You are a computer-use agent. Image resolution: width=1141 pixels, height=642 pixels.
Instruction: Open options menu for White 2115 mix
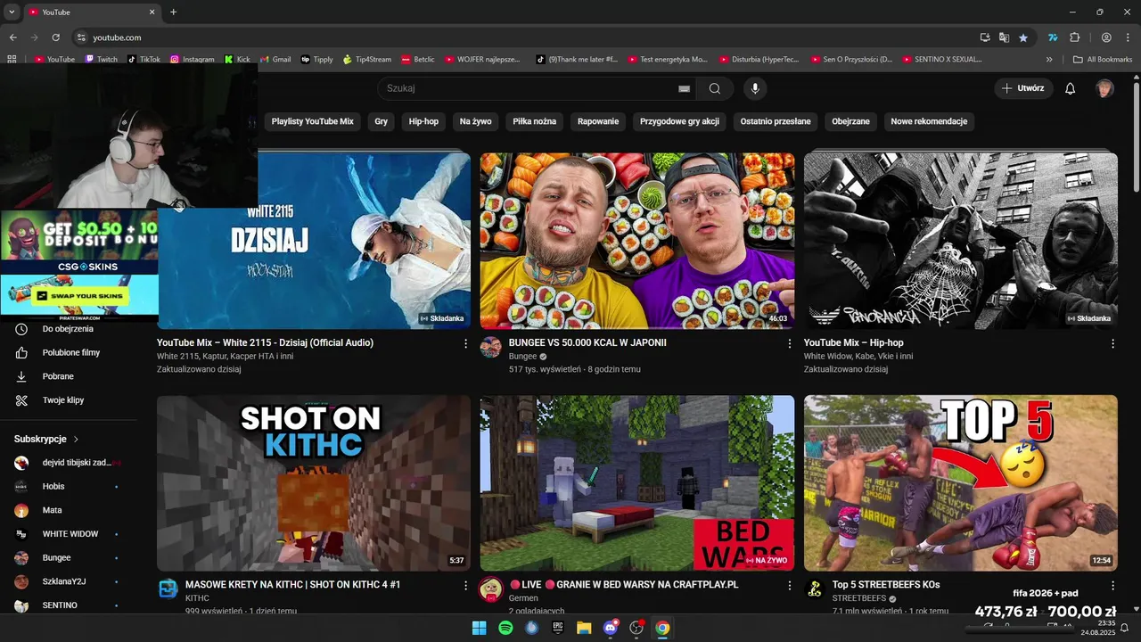pos(465,343)
